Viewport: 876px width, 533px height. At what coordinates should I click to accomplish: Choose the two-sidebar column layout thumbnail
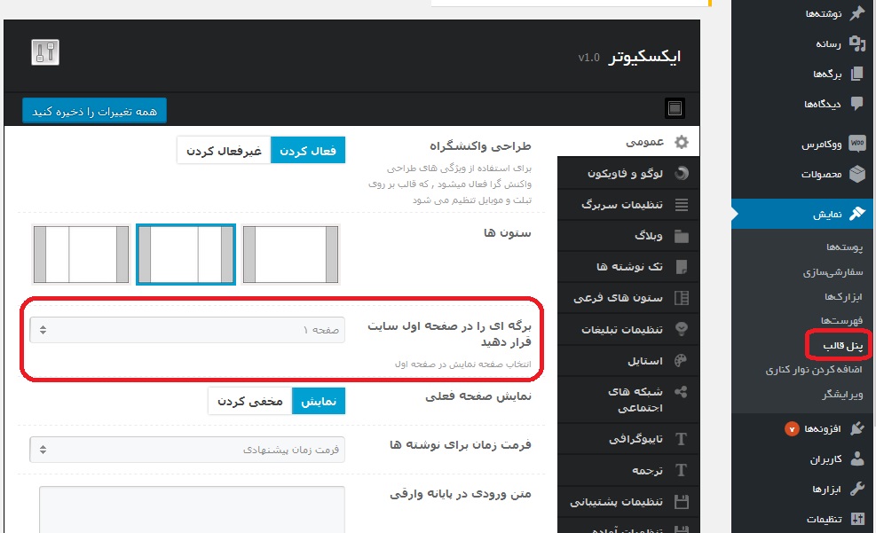point(82,255)
